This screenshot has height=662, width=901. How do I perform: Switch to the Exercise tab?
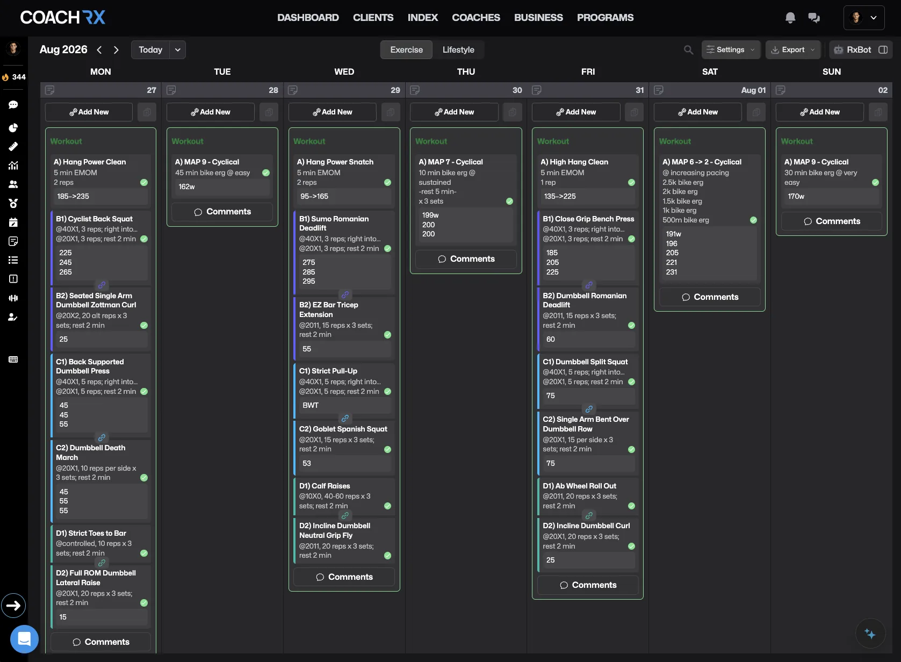[407, 50]
